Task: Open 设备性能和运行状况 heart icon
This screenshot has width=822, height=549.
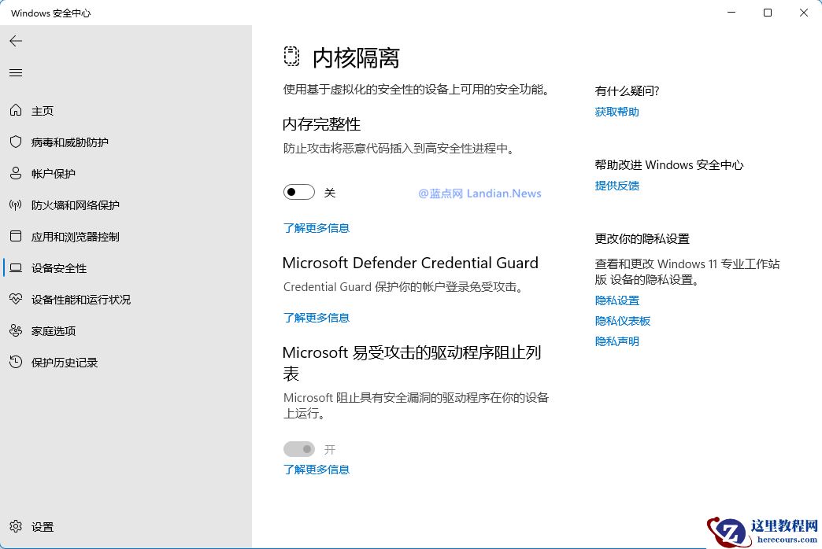Action: pos(17,300)
